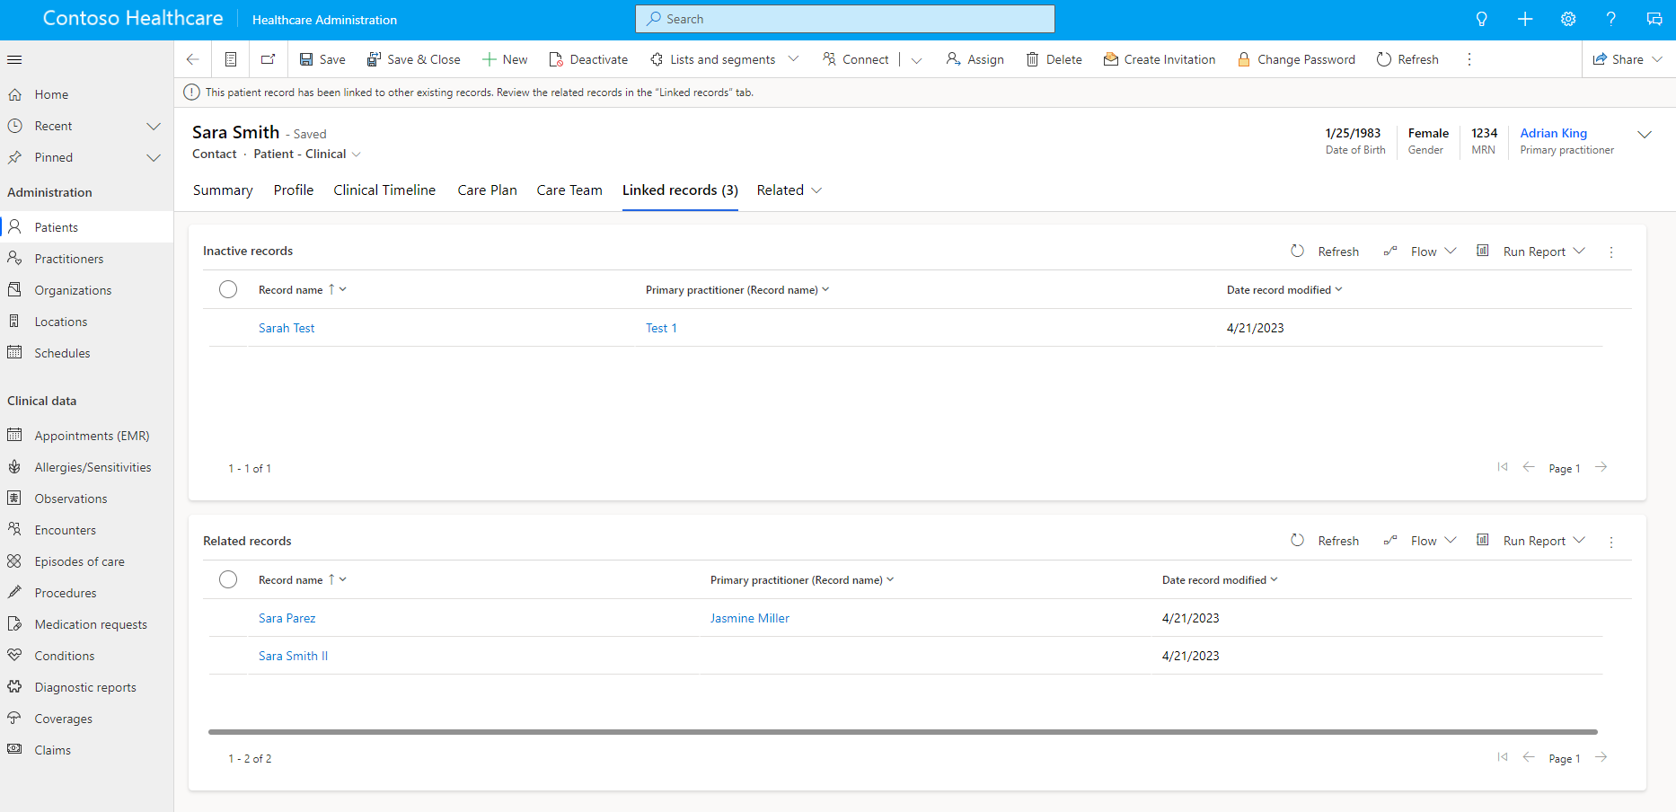
Task: Open Related records more commands menu
Action: click(x=1611, y=542)
